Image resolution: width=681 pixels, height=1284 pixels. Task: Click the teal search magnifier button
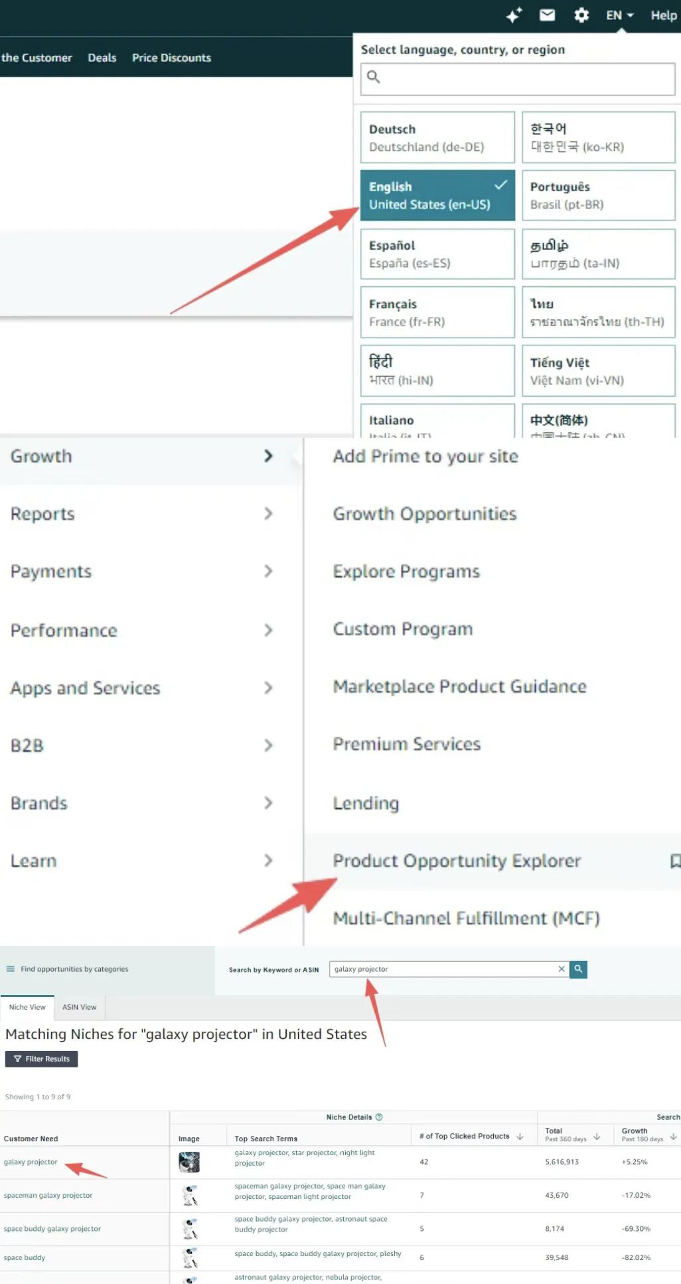pos(578,969)
